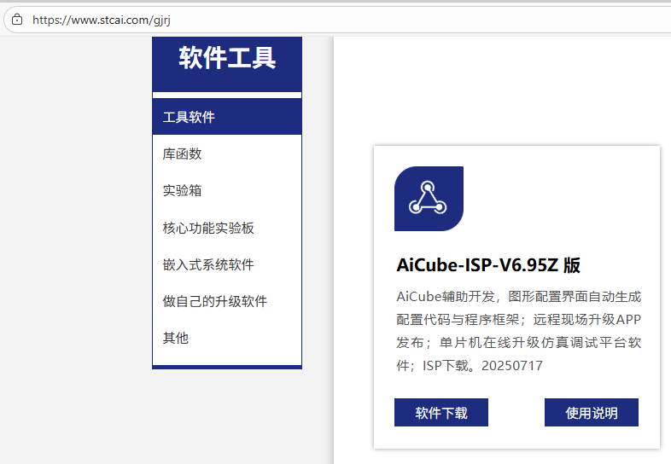The height and width of the screenshot is (464, 671).
Task: Click the 使用说明 button
Action: (x=592, y=413)
